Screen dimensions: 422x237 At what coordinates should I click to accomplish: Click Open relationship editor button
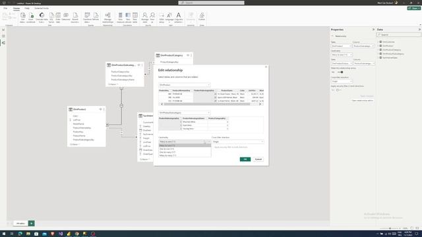pyautogui.click(x=362, y=101)
